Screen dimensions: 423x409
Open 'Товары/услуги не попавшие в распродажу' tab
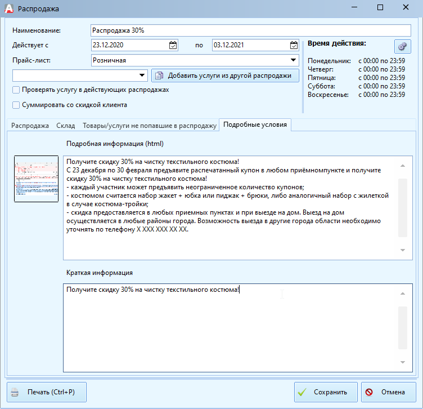pos(150,126)
